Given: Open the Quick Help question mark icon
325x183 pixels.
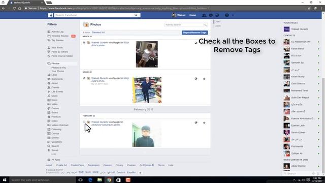Looking at the screenshot, I should point(227,15).
